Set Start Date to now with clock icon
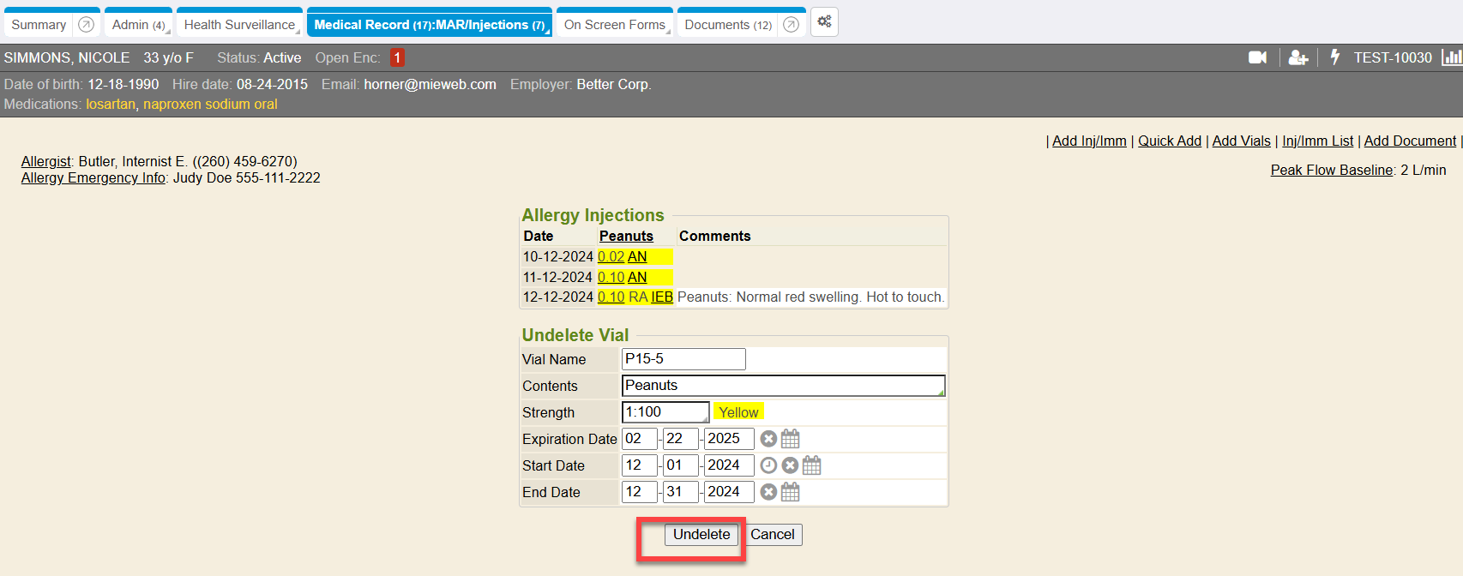 pyautogui.click(x=768, y=465)
